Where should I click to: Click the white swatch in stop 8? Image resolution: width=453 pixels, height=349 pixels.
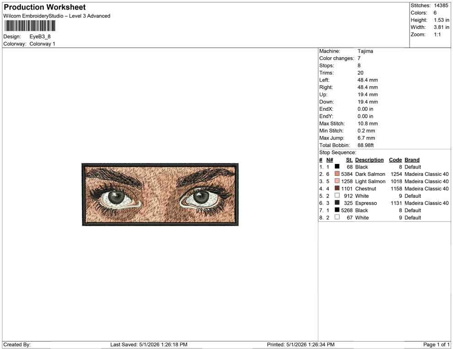(x=337, y=217)
